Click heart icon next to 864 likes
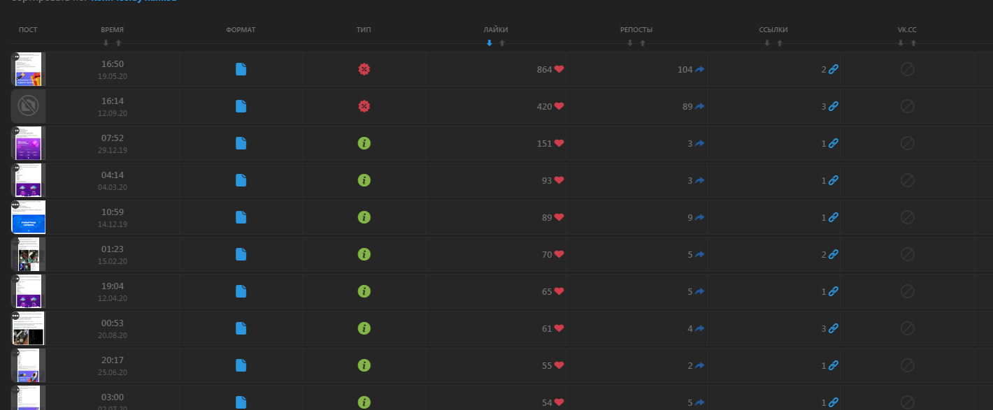This screenshot has width=993, height=410. coord(559,69)
